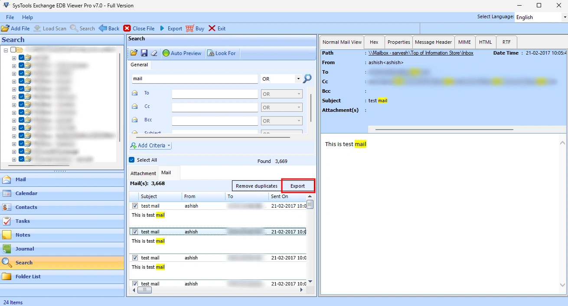
Task: Click into the mail keyword search field
Action: (x=195, y=79)
